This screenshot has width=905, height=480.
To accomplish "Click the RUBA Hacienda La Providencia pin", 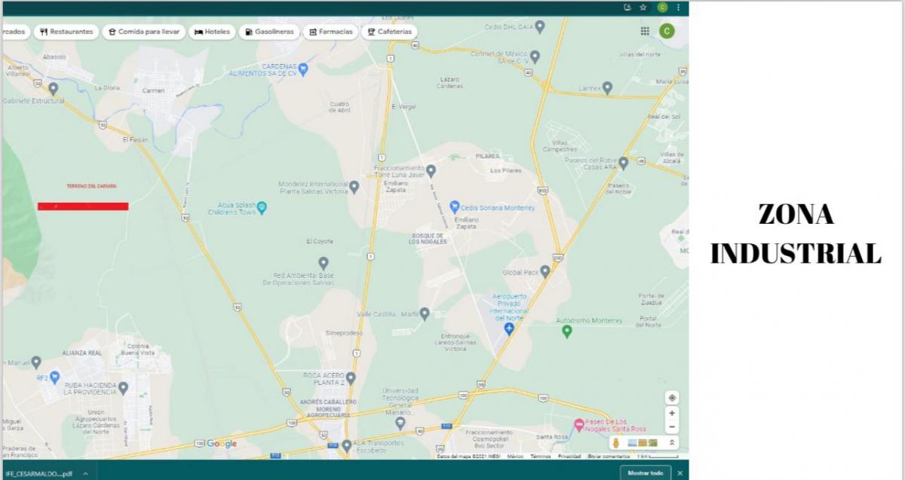I will pos(123,388).
